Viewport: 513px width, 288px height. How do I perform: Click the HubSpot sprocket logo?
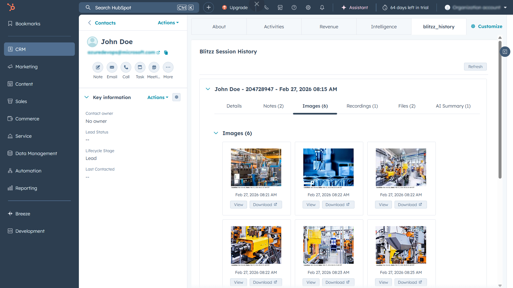click(11, 7)
